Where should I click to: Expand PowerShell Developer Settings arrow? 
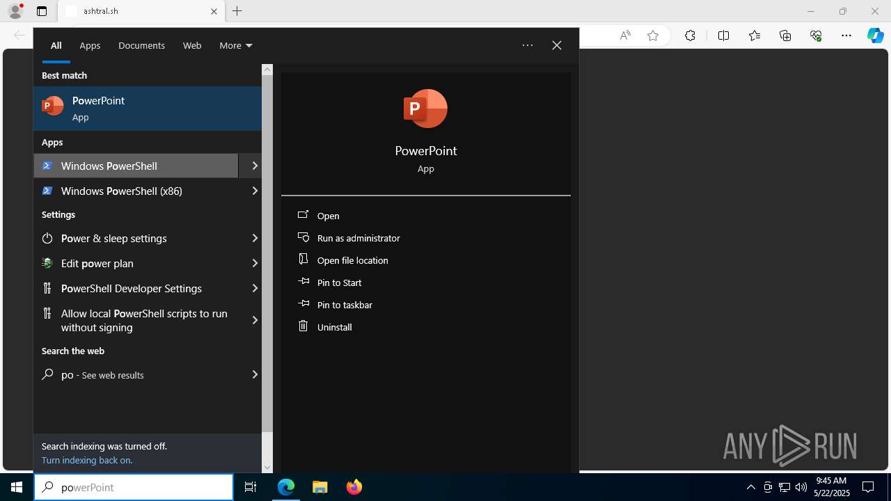[255, 288]
